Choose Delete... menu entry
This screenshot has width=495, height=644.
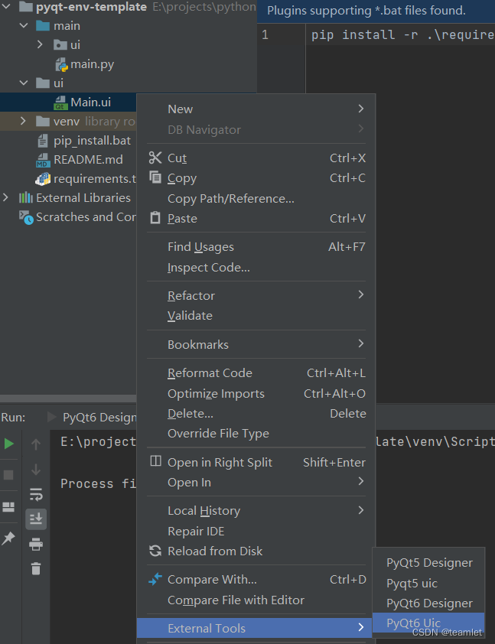[x=256, y=414]
